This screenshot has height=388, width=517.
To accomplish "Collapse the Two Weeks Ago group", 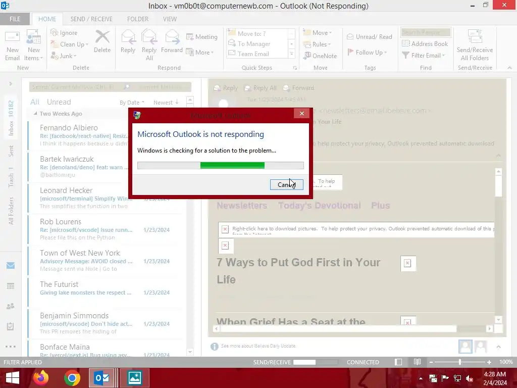I will click(35, 114).
